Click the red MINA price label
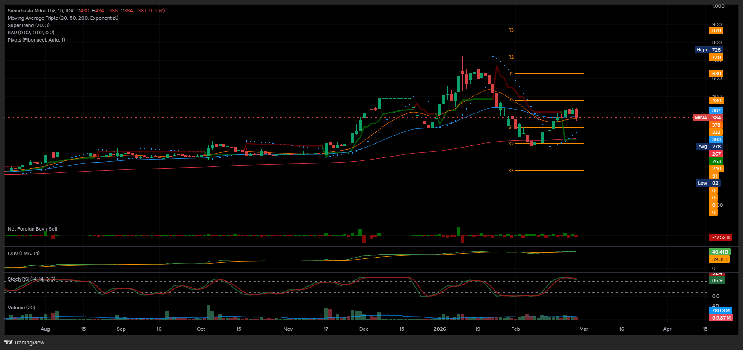The height and width of the screenshot is (350, 743). click(701, 118)
